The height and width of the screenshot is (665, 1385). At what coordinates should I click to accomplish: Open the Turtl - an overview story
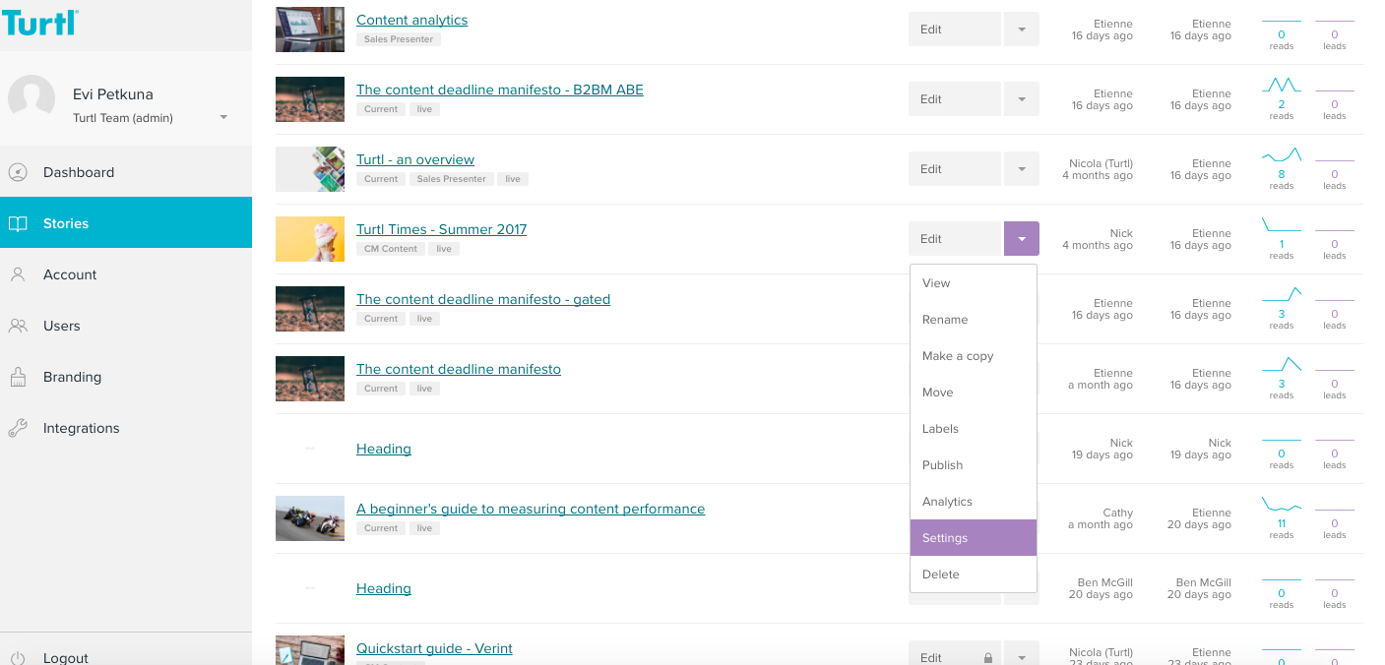415,159
